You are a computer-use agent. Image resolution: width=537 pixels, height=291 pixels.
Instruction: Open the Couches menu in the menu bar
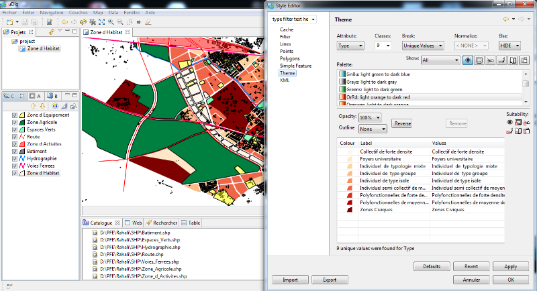78,13
